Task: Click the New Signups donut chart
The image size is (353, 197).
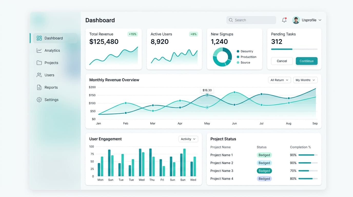Action: tap(222, 57)
